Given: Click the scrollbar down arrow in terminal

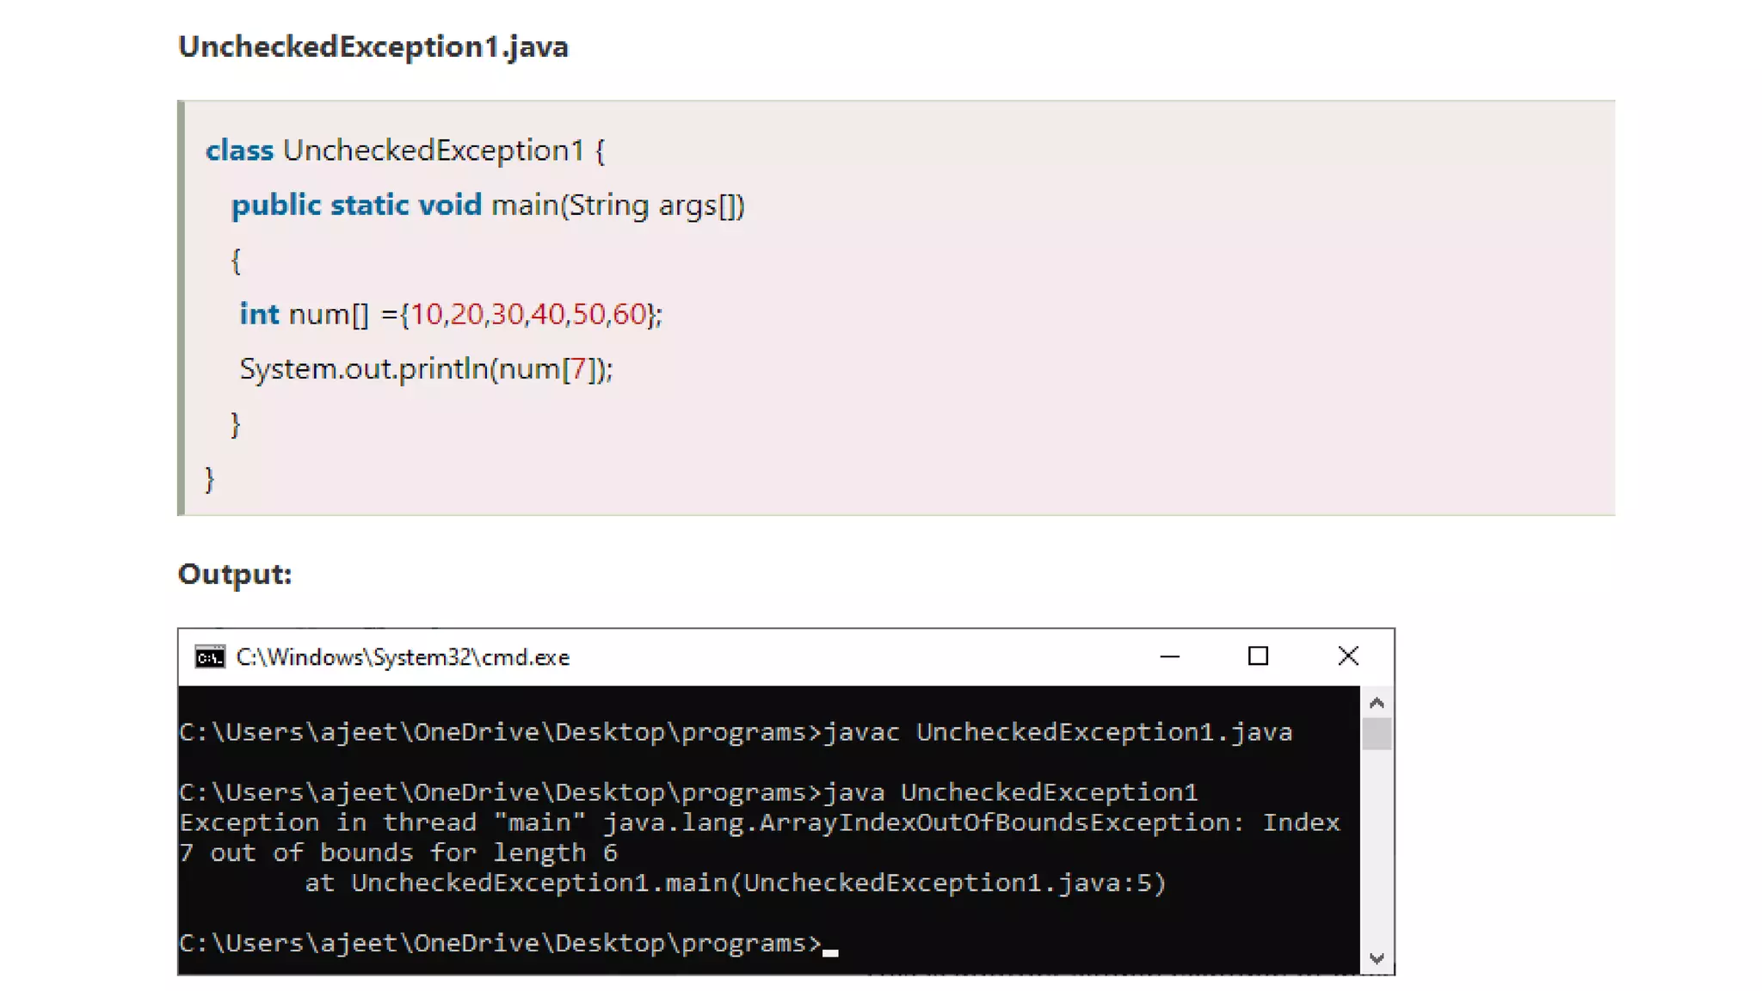Looking at the screenshot, I should (1377, 958).
